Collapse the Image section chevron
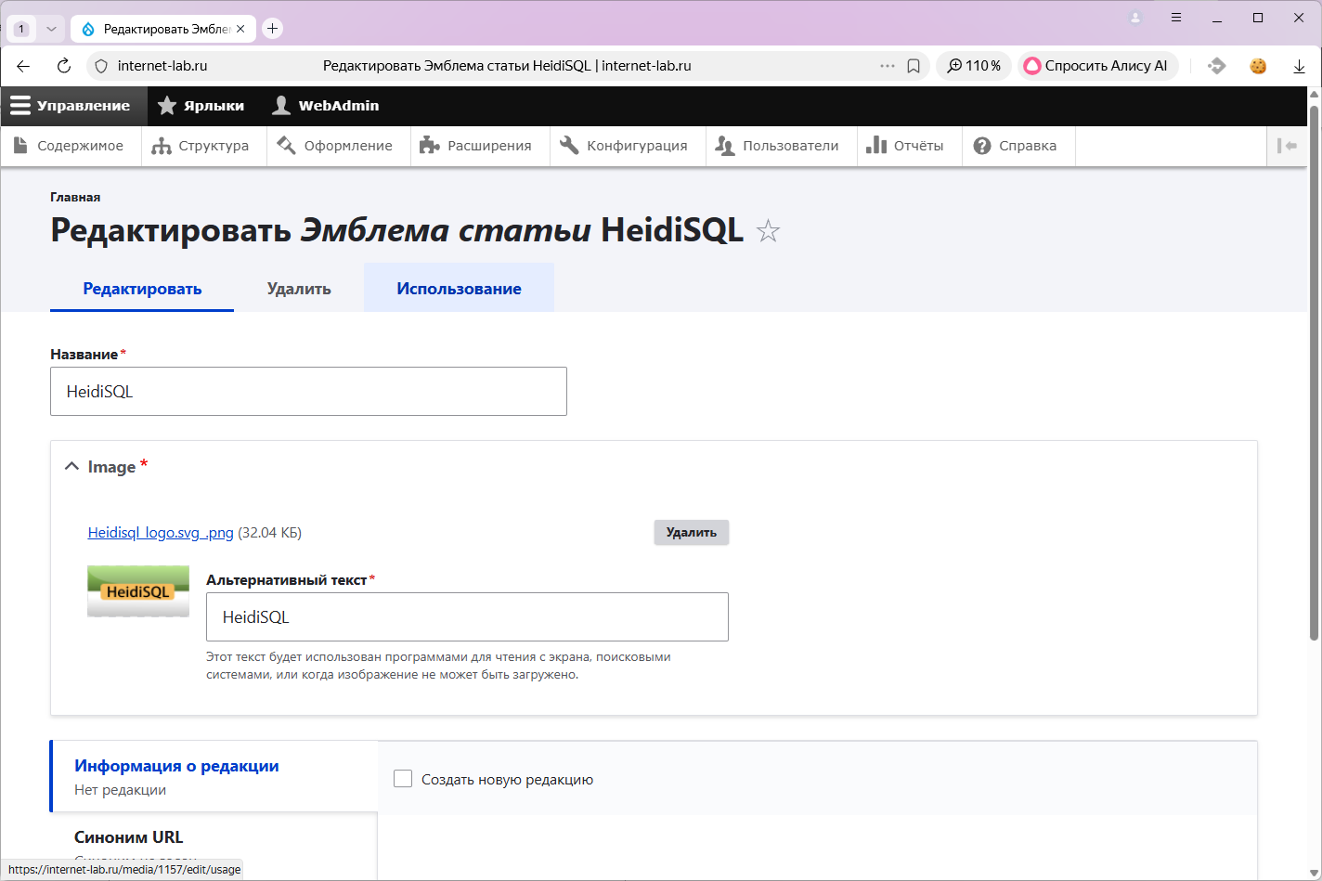This screenshot has height=881, width=1322. pyautogui.click(x=71, y=466)
